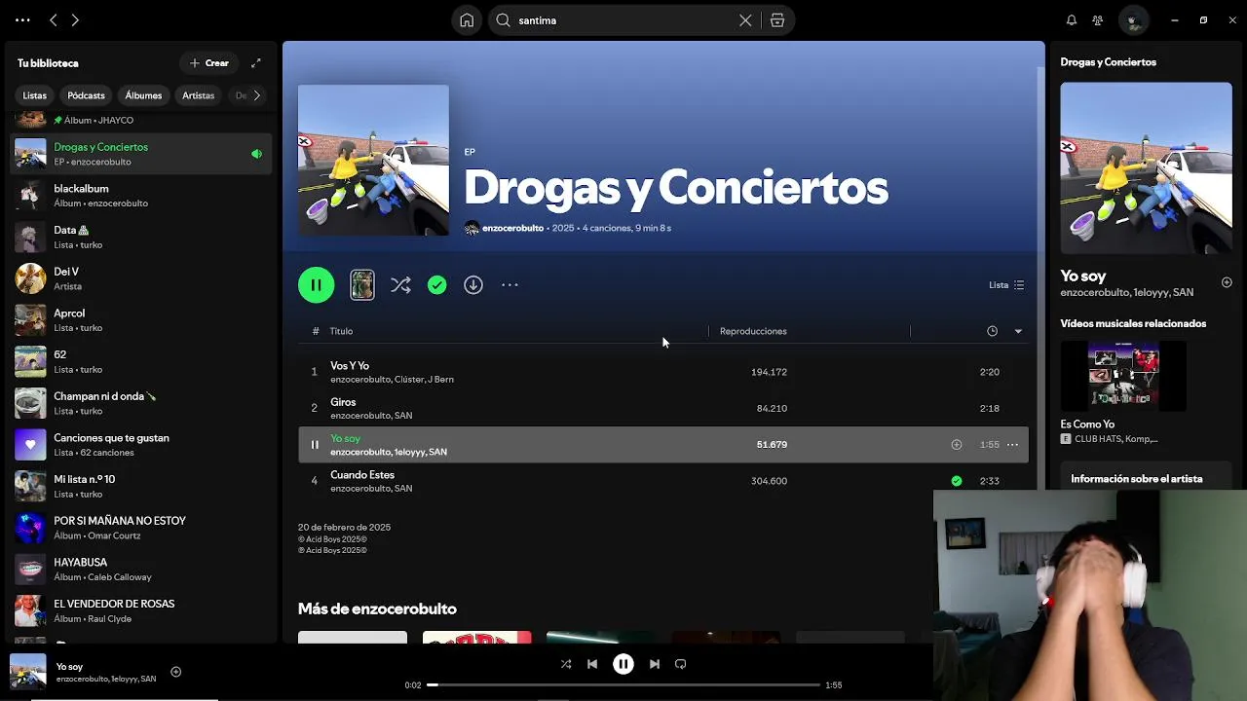
Task: Open artist 1eloyyy in Yo soy row
Action: pyautogui.click(x=408, y=452)
